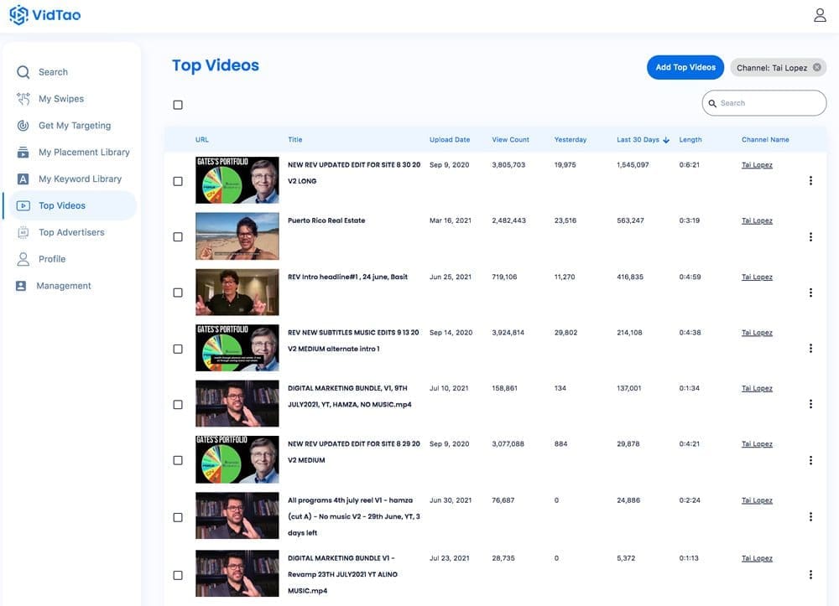Sort by Length column header
This screenshot has height=606, width=839.
pyautogui.click(x=690, y=140)
